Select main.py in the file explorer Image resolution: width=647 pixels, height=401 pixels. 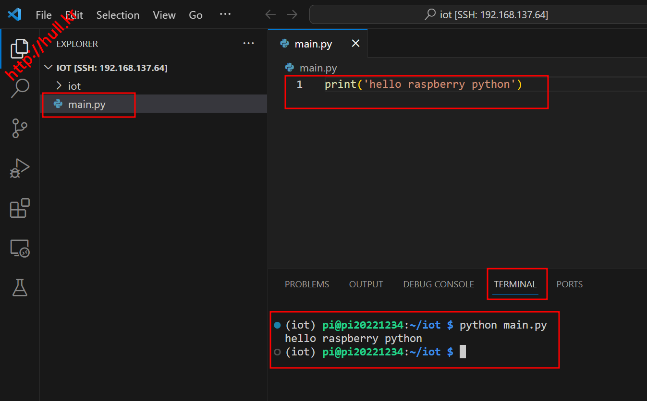tap(87, 104)
